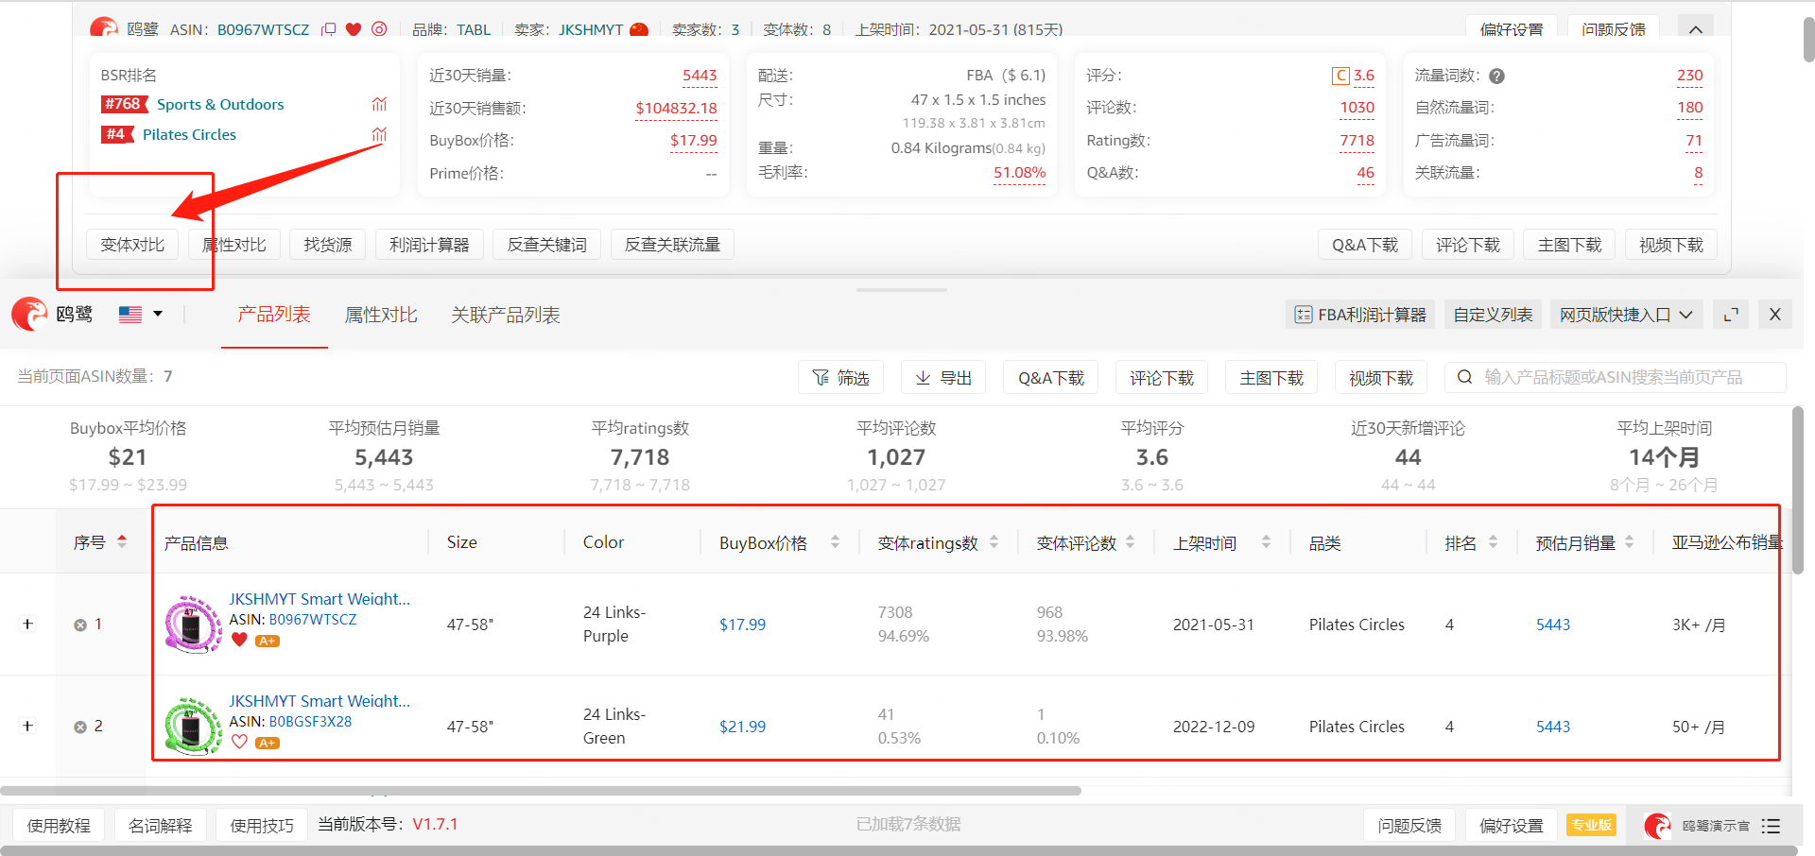
Task: Close the lower panel with the X button
Action: (1775, 315)
